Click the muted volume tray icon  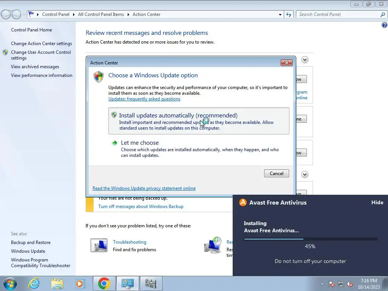pos(350,284)
